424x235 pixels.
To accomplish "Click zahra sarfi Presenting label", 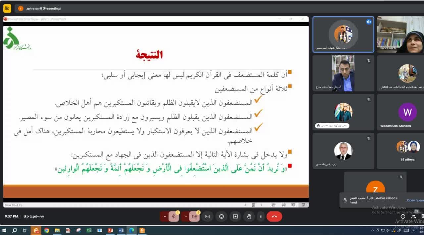I will point(44,8).
